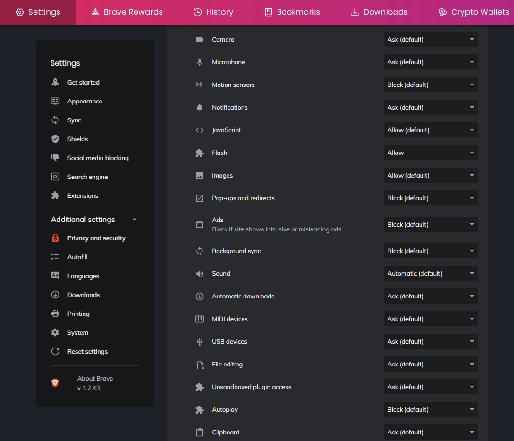Open the Flash permission dropdown
This screenshot has height=441, width=514.
430,153
